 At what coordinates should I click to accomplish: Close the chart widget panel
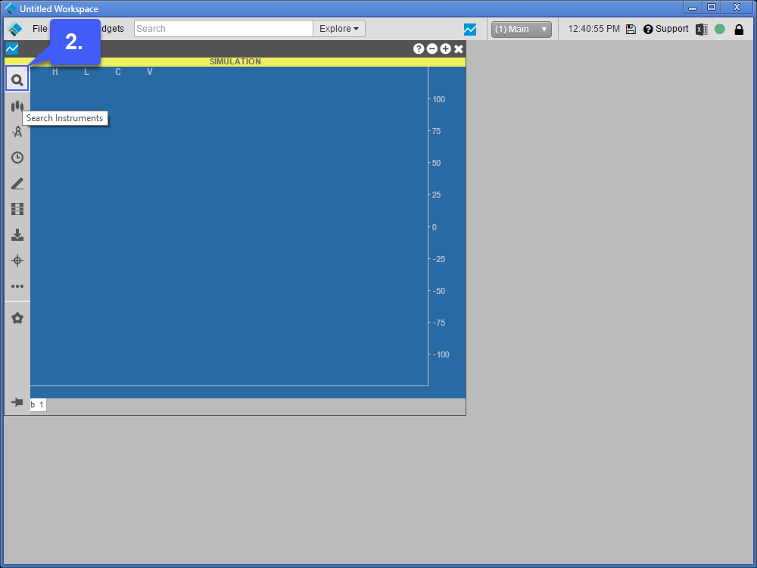point(459,48)
